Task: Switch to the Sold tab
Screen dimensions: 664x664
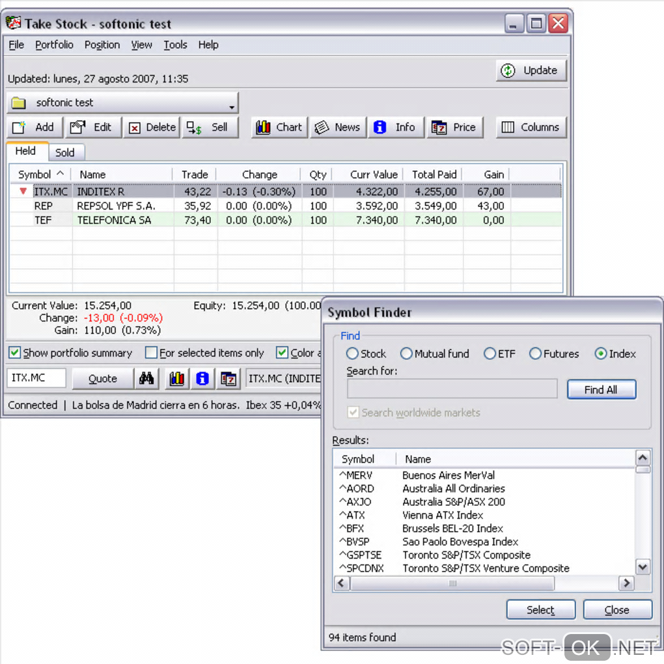Action: tap(65, 152)
